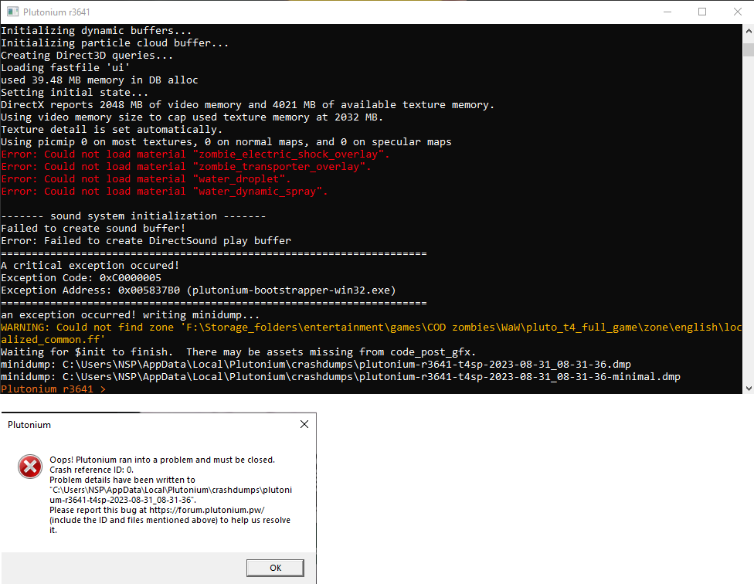Click the forum.plutonium.pw URL text in dialog

click(x=207, y=511)
